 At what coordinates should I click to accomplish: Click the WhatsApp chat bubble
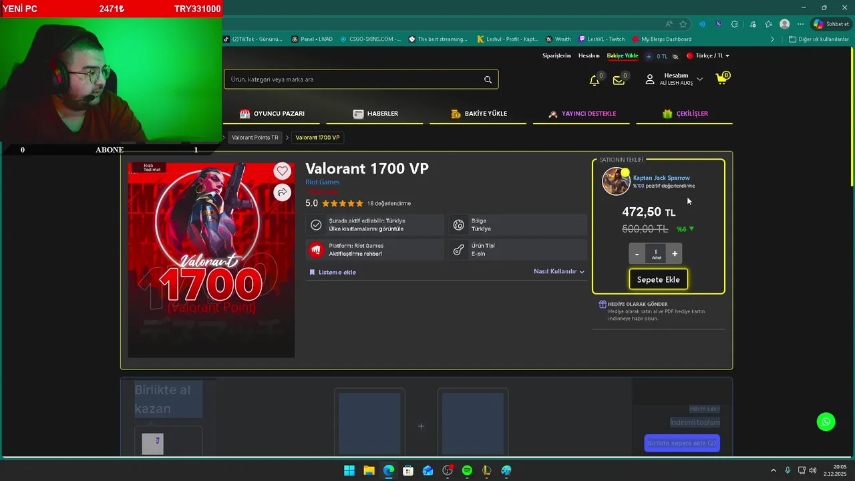click(x=826, y=422)
